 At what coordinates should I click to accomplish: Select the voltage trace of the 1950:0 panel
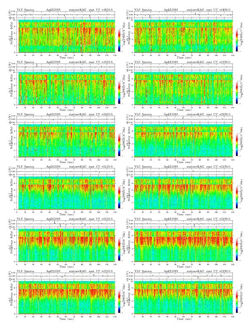point(183,67)
